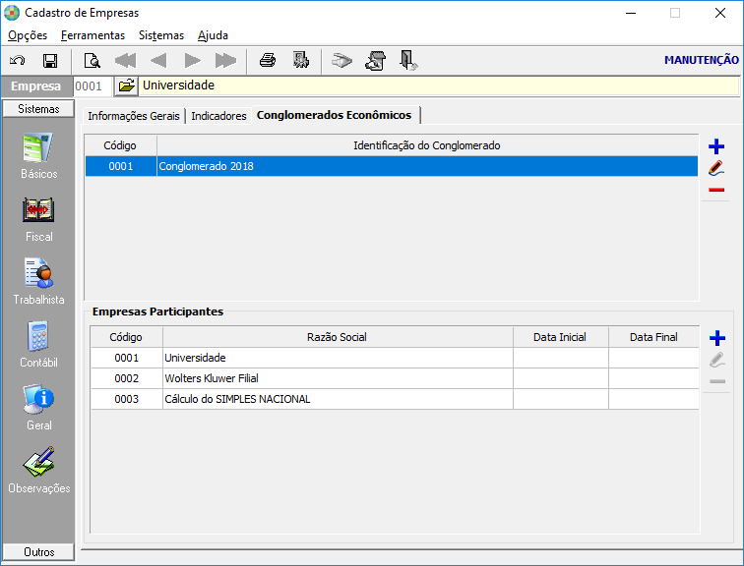The height and width of the screenshot is (566, 744).
Task: Open the Geral info icon
Action: point(38,399)
